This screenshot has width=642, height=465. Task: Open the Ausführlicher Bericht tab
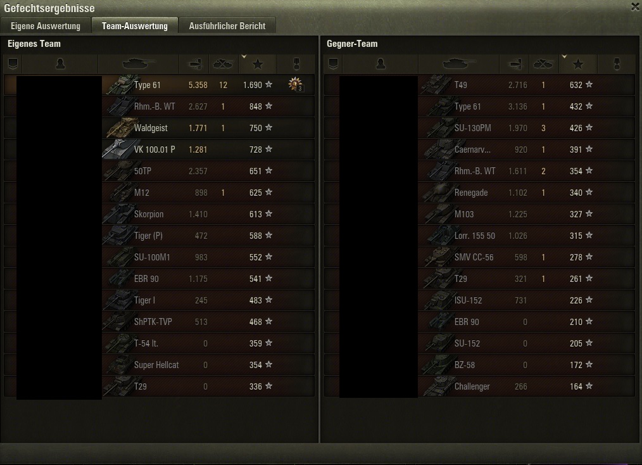point(227,26)
